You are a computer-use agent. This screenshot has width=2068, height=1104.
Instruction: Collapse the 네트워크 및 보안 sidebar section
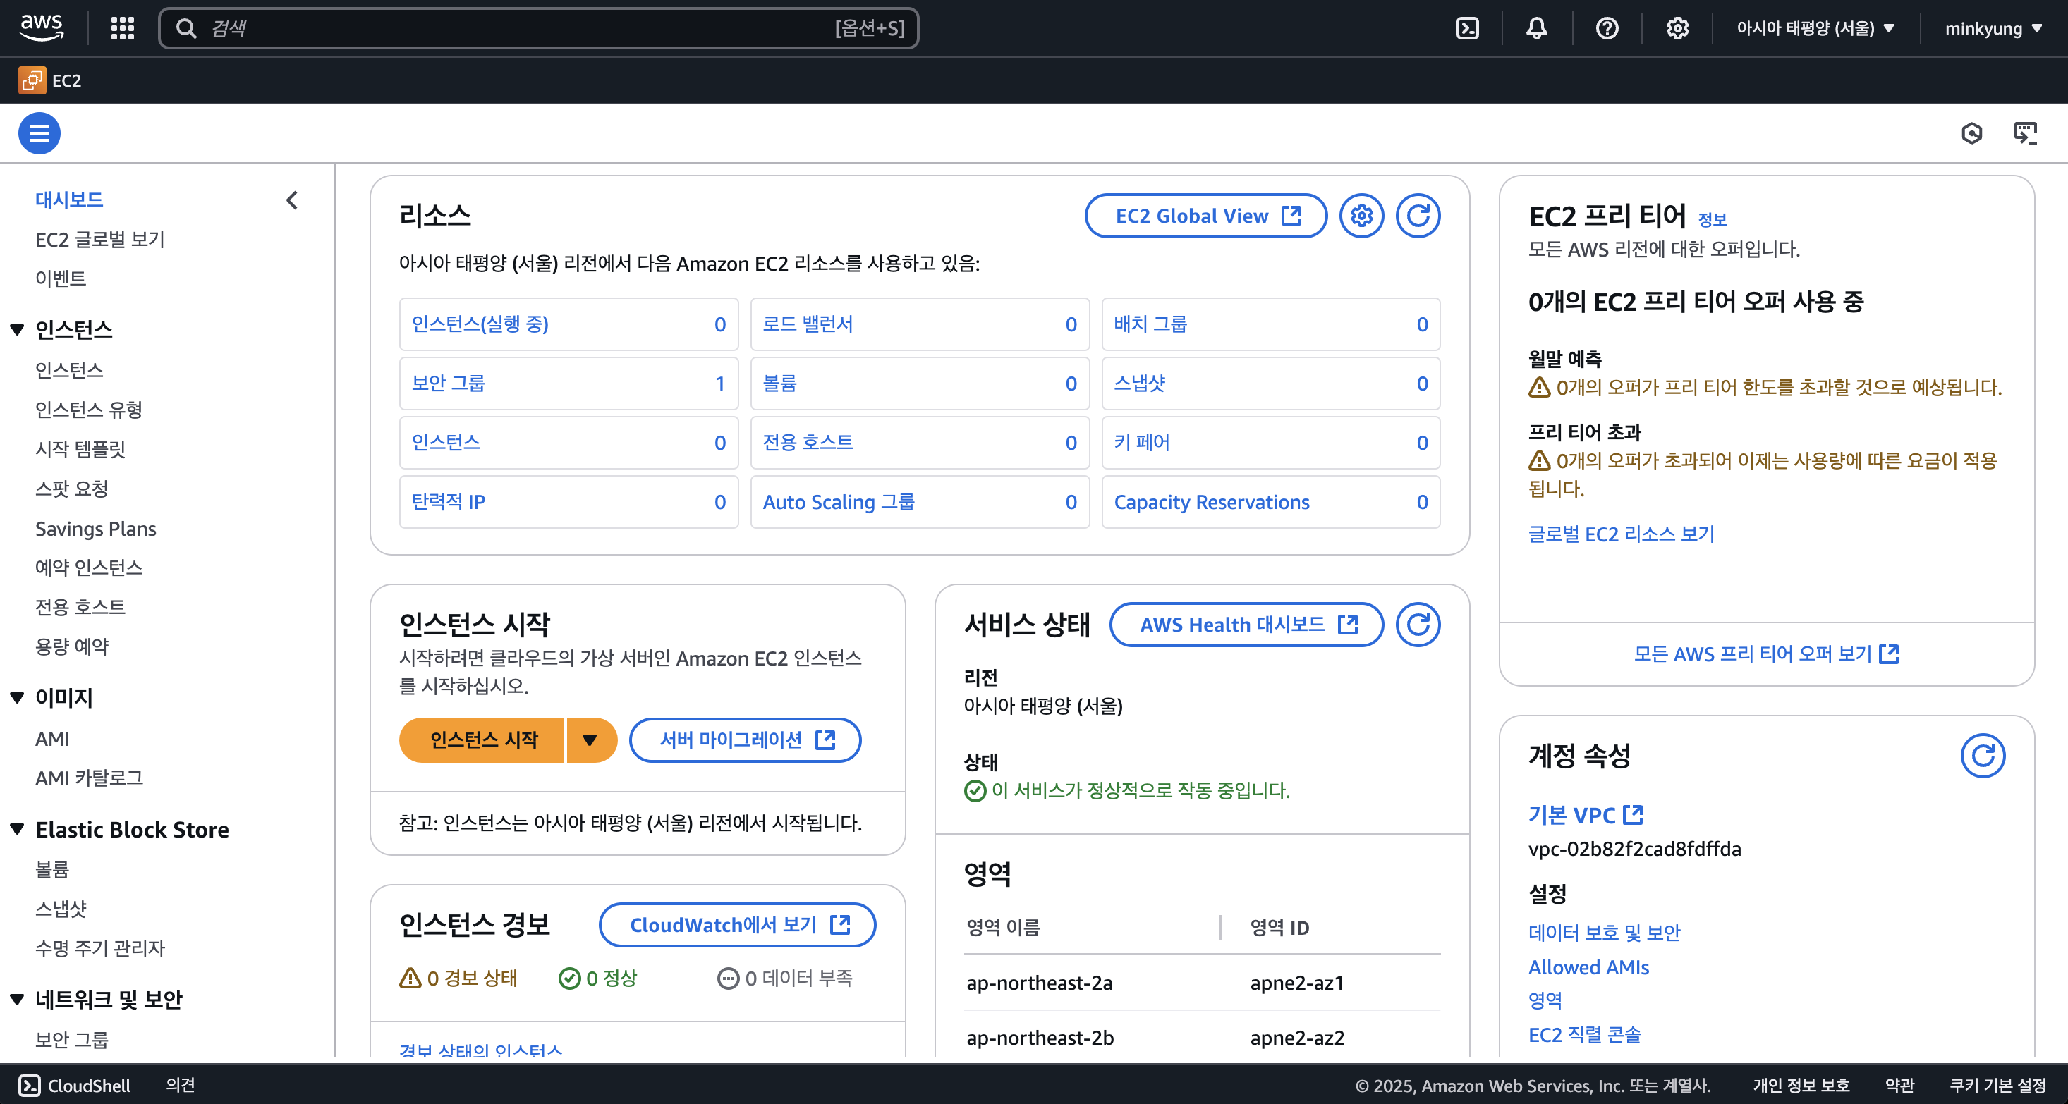click(x=17, y=1000)
